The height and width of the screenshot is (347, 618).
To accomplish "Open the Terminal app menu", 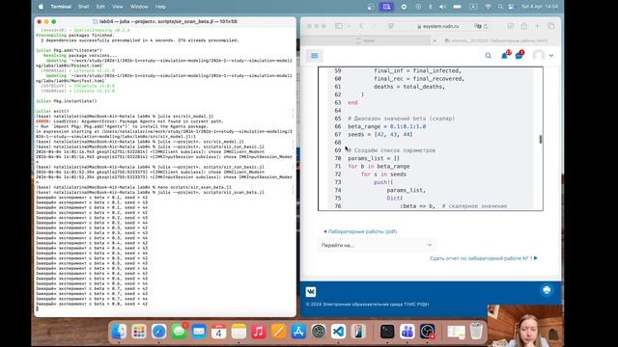I will tap(61, 7).
